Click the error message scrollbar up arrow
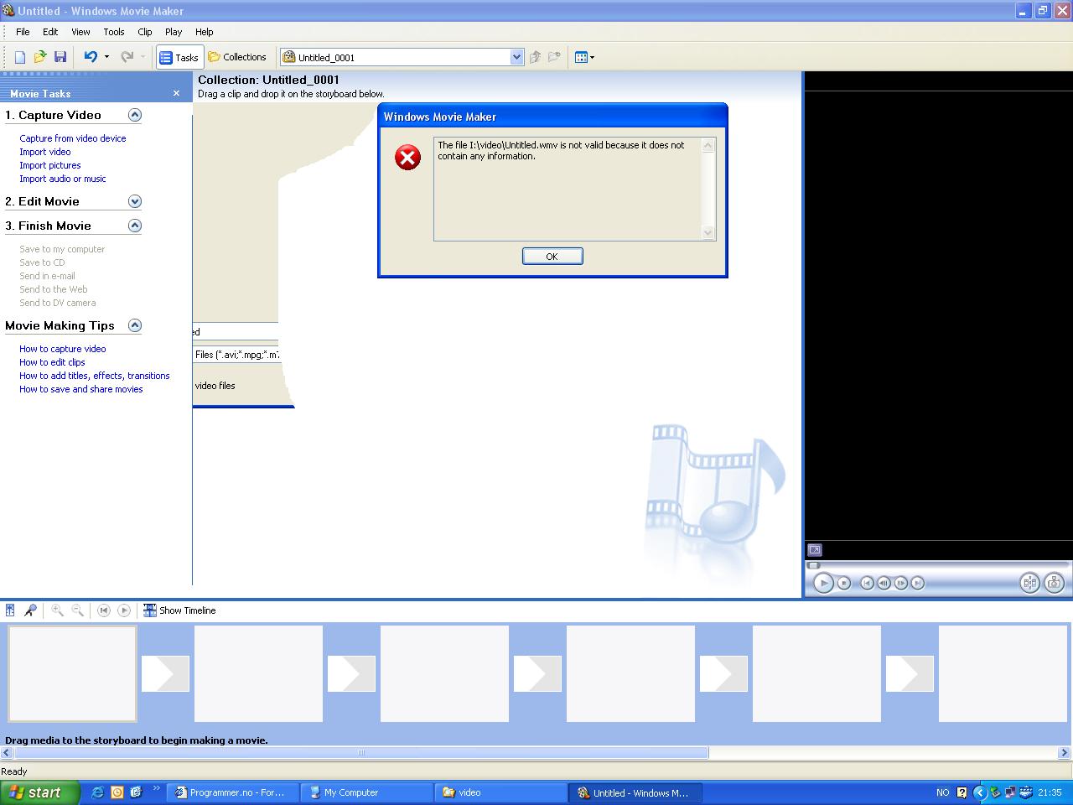The image size is (1073, 805). tap(708, 145)
